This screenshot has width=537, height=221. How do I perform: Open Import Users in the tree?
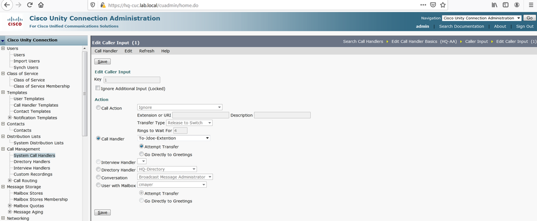point(27,61)
